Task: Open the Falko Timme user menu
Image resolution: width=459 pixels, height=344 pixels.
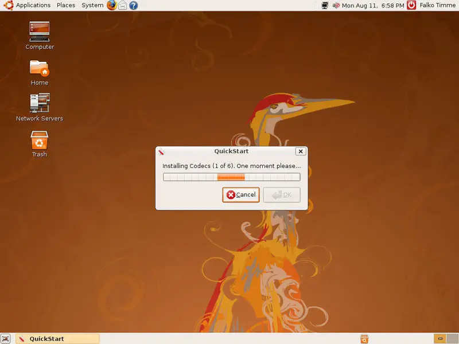Action: pyautogui.click(x=438, y=5)
